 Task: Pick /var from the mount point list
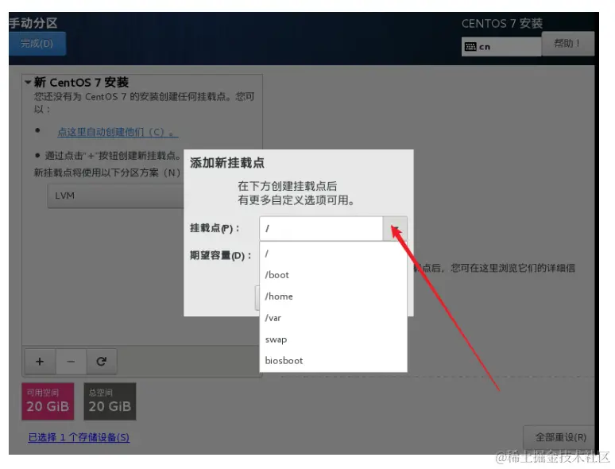coord(334,318)
